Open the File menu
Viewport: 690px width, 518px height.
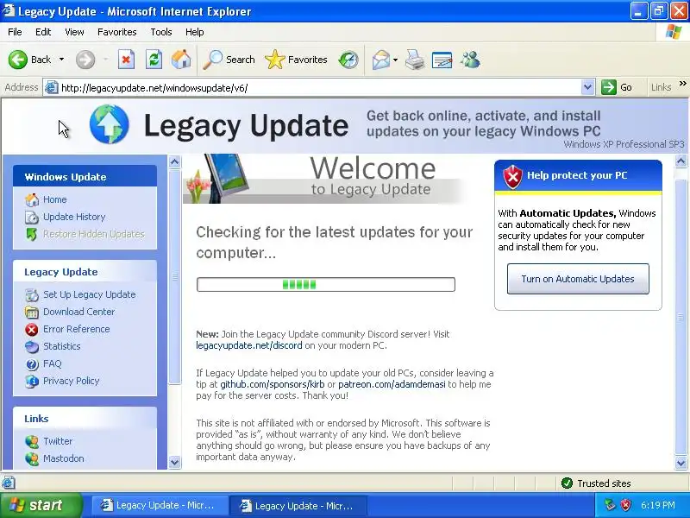click(15, 32)
